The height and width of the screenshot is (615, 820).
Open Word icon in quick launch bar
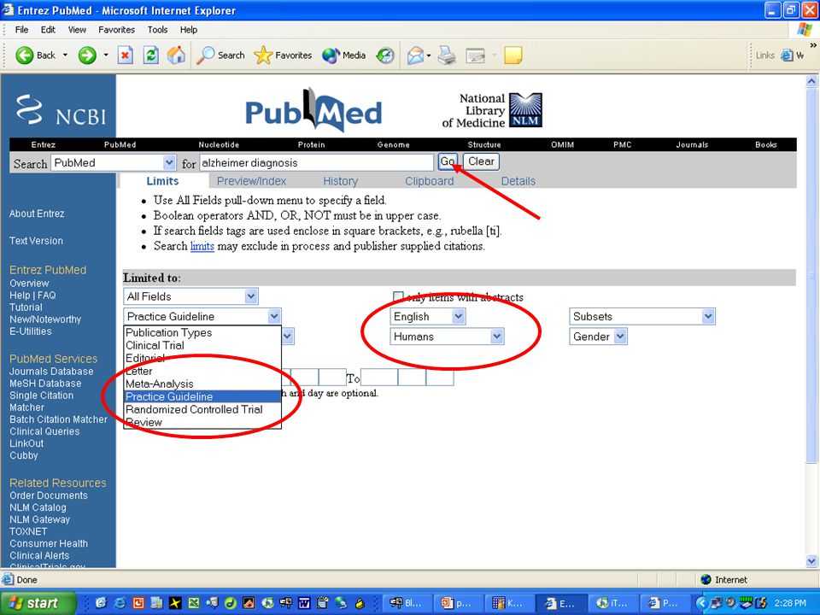pos(304,603)
